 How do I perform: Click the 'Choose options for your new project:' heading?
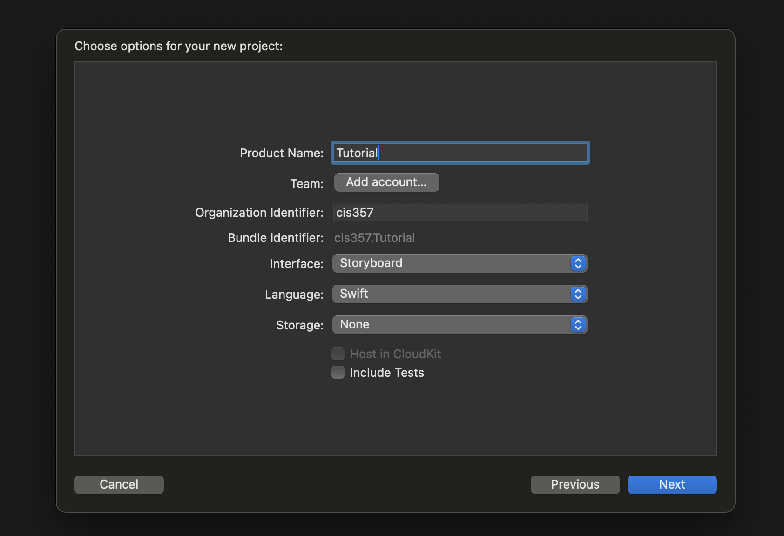(179, 46)
